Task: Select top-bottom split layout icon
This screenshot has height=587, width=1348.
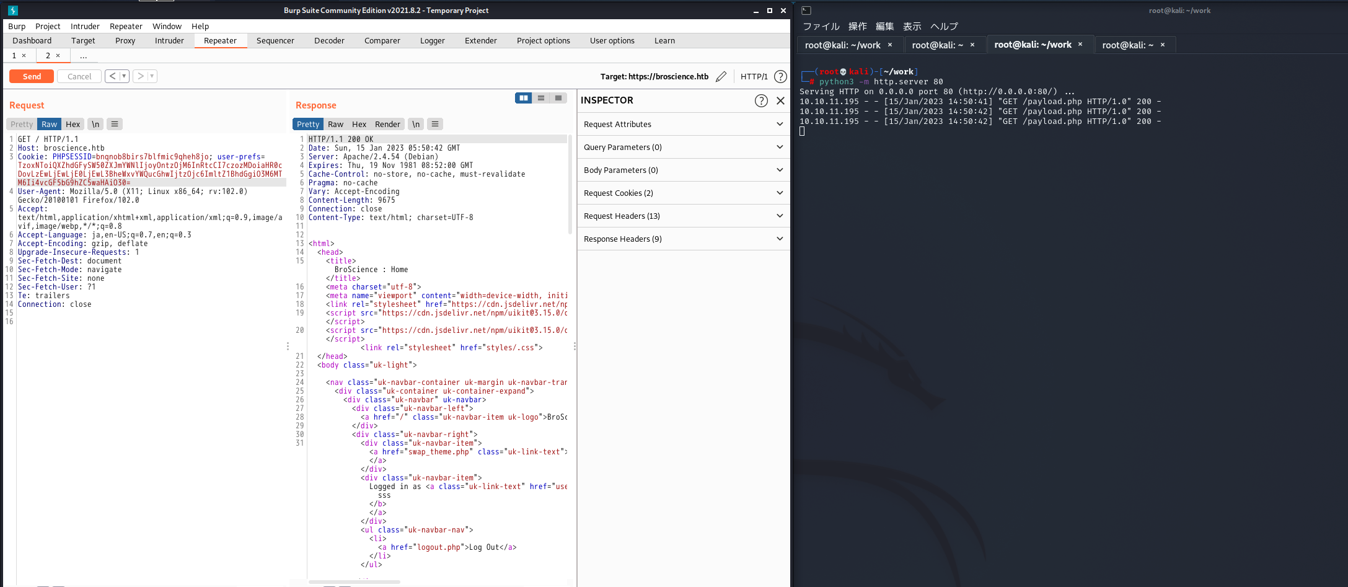Action: click(x=541, y=98)
